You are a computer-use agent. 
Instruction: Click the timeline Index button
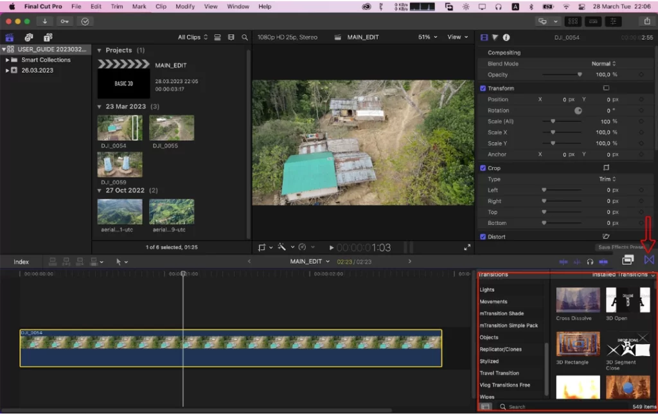[21, 262]
